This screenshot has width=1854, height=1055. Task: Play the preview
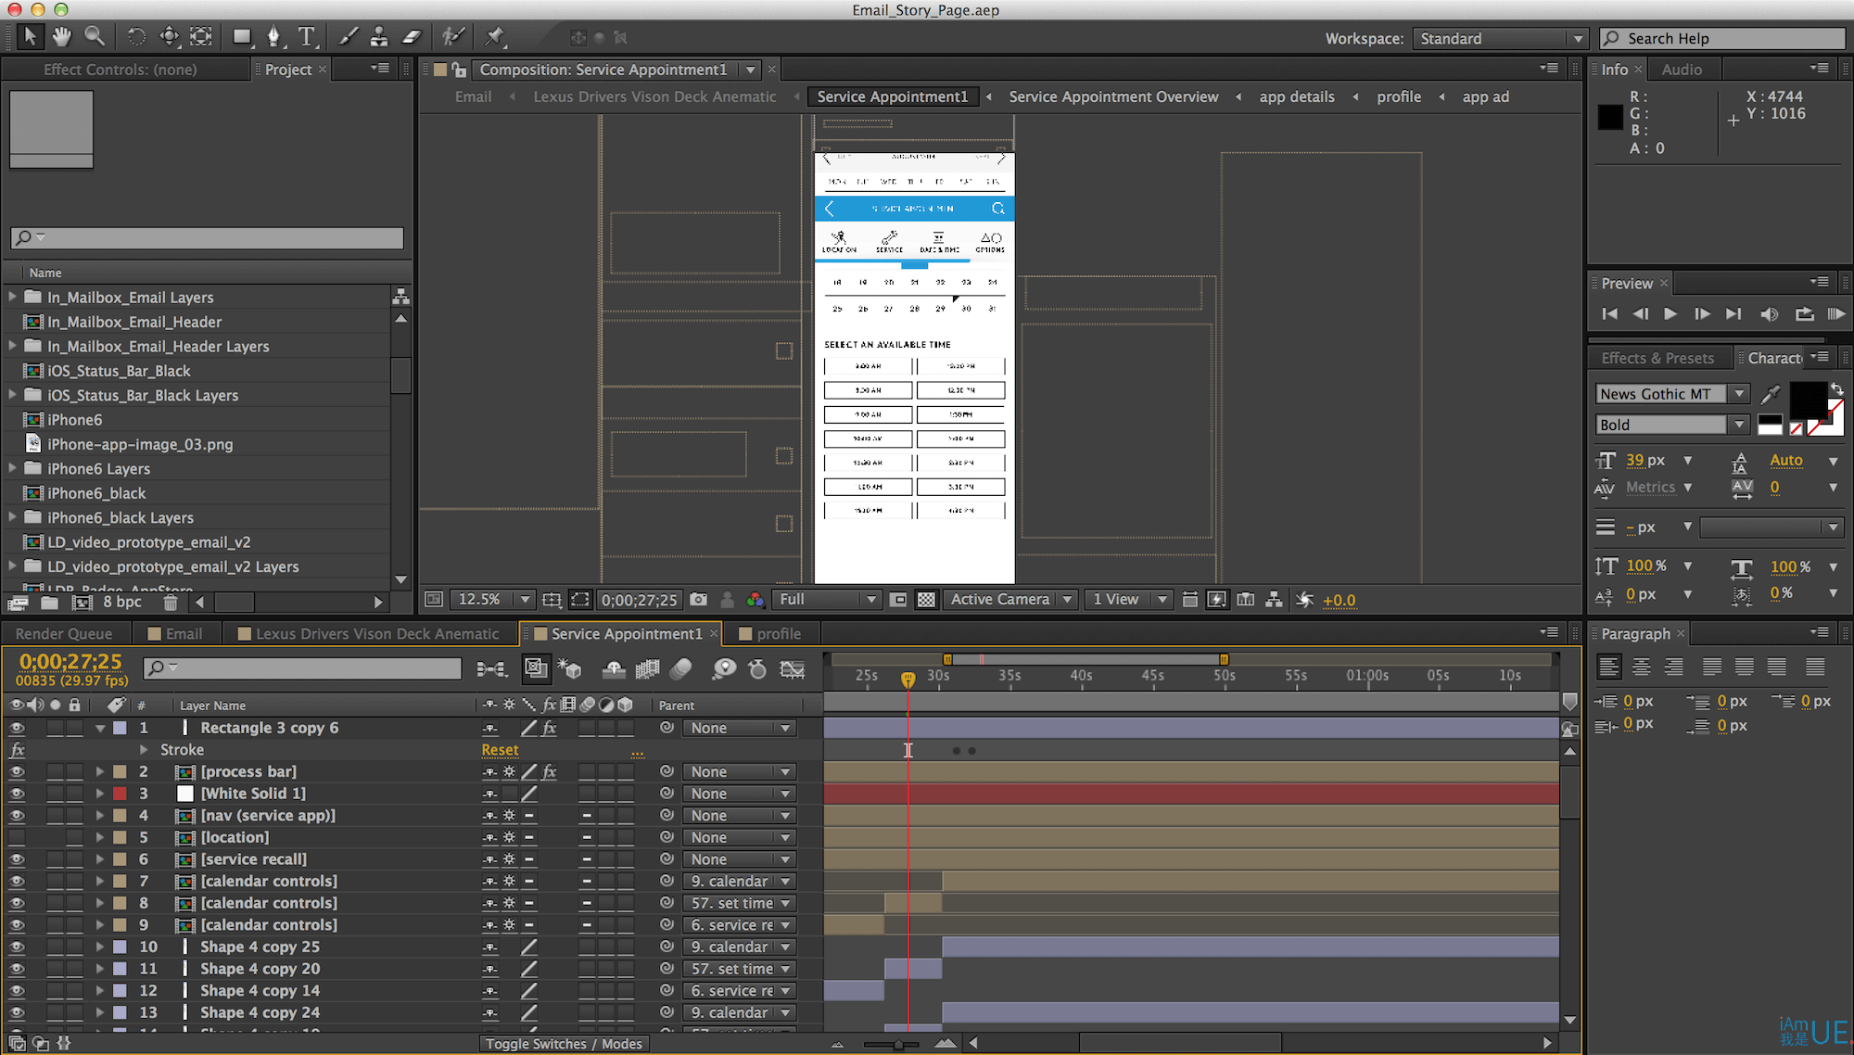1670,314
